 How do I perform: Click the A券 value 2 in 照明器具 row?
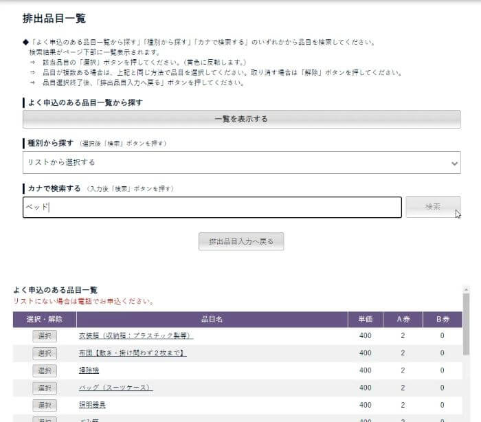(x=403, y=405)
